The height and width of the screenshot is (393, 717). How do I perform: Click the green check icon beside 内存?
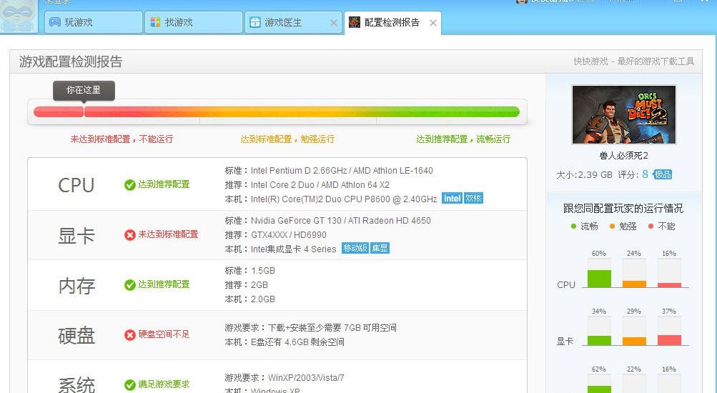click(130, 284)
